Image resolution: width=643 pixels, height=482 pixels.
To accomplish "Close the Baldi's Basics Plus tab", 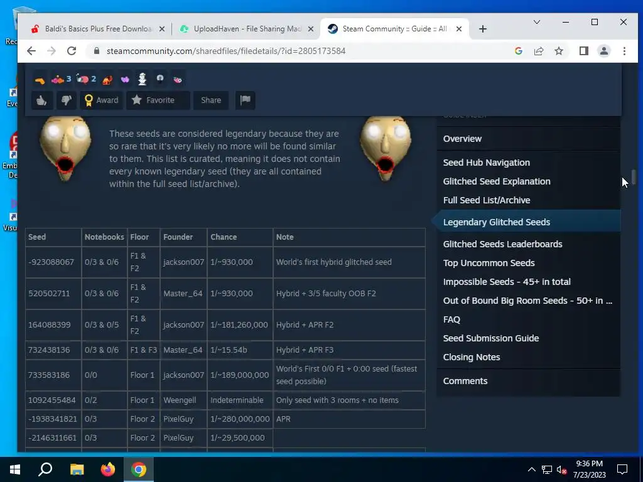I will tap(161, 29).
